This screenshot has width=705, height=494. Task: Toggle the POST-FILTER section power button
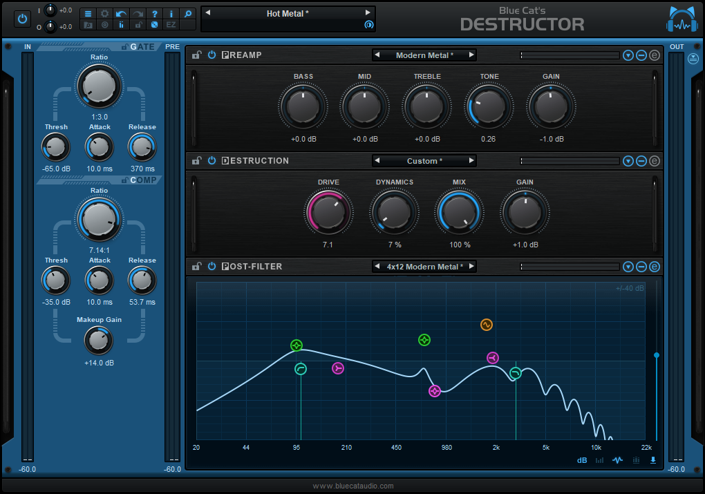coord(211,266)
